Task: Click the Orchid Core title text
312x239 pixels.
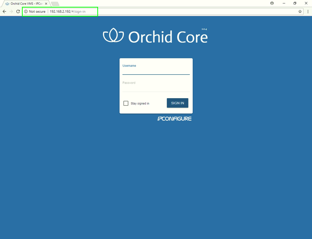Action: click(168, 37)
